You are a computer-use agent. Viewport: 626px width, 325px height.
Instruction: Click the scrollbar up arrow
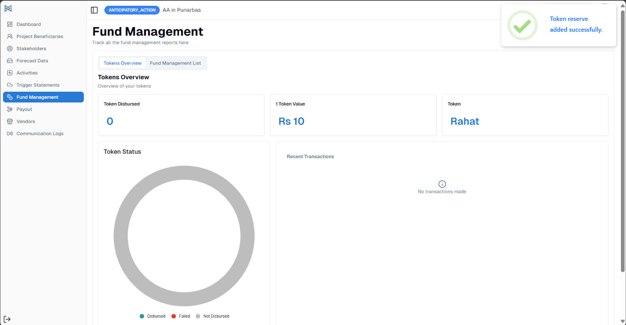tap(623, 5)
